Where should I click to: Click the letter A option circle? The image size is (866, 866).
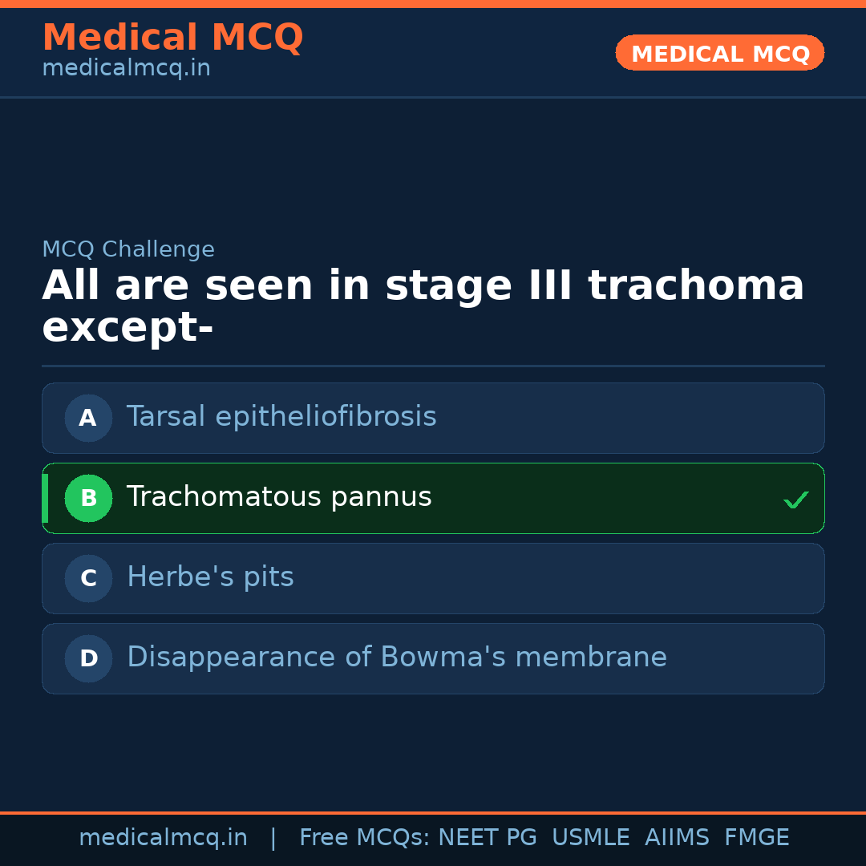(x=88, y=418)
